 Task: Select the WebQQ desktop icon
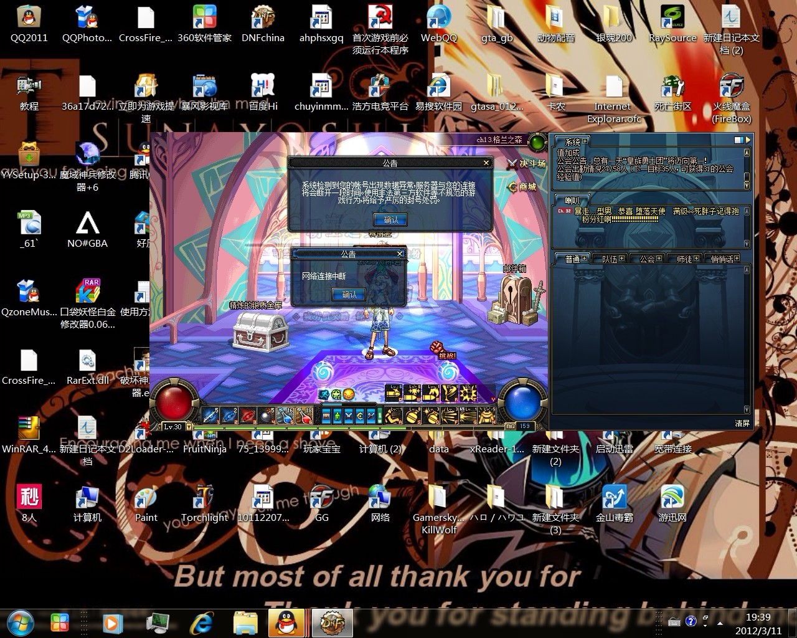(439, 24)
